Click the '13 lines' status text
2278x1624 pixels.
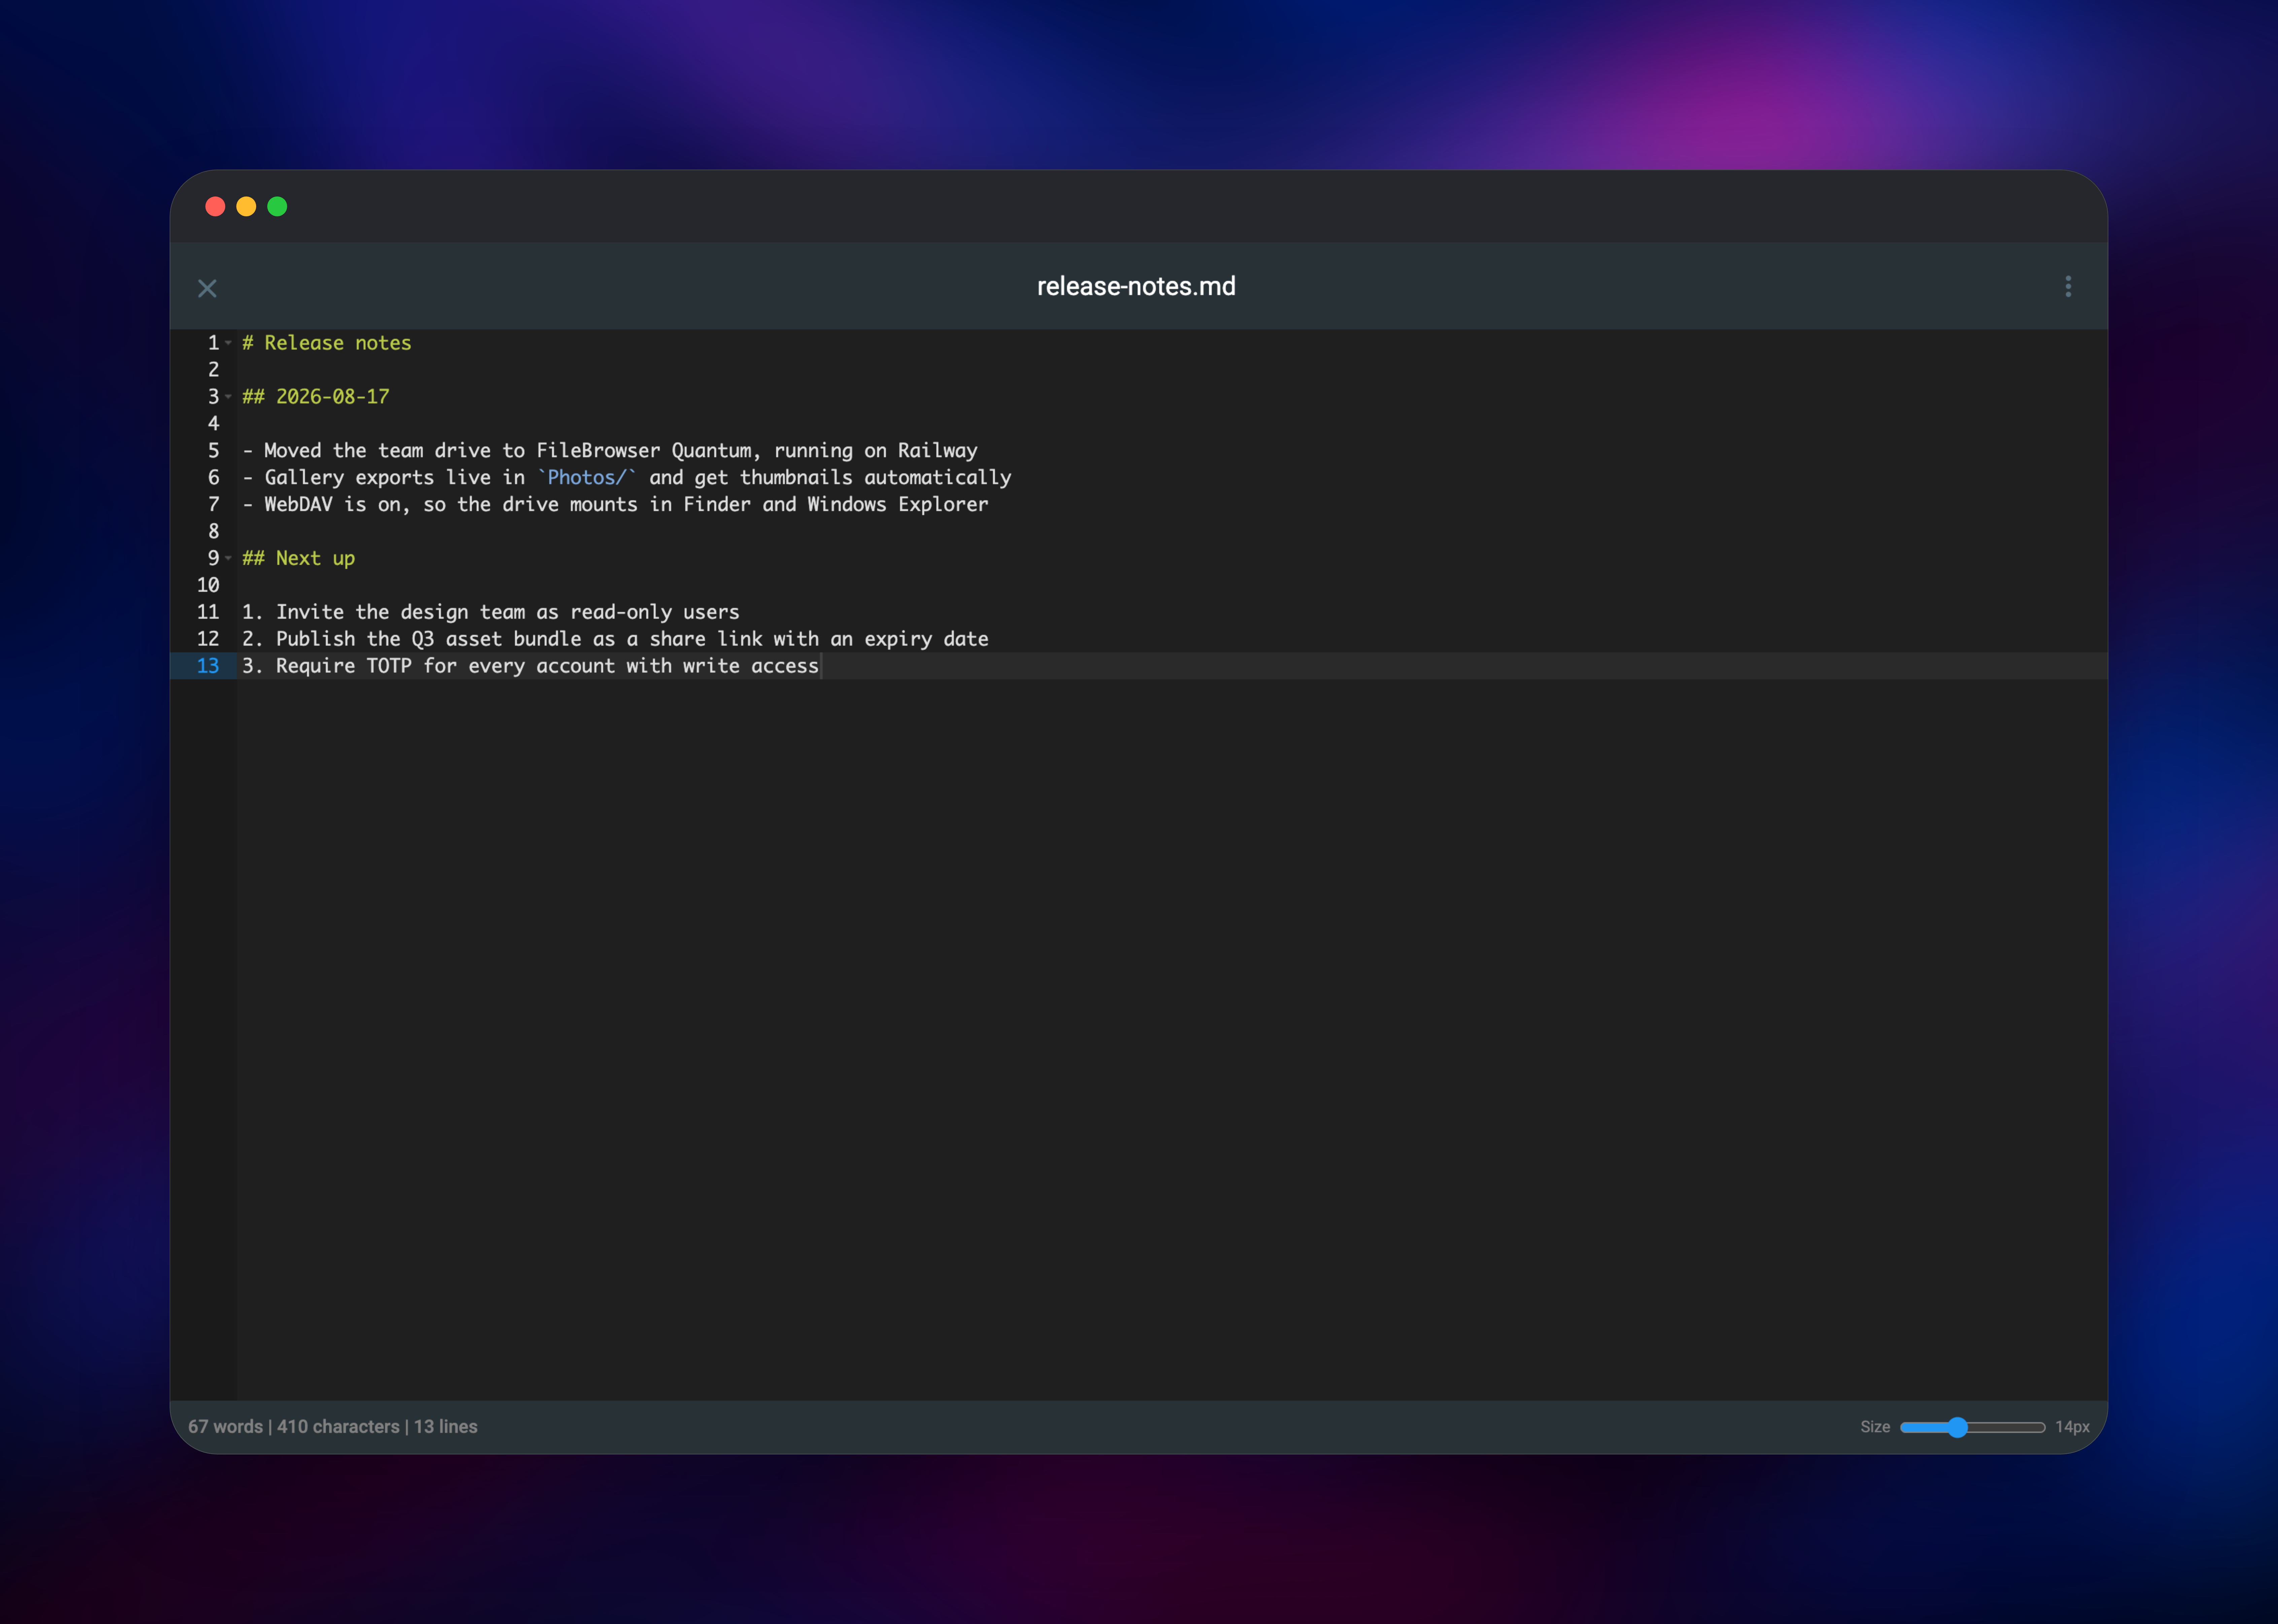point(445,1427)
